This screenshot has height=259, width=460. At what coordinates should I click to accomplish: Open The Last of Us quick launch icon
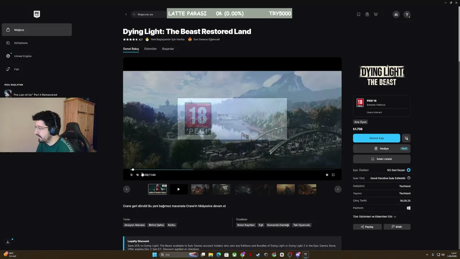[x=8, y=94]
